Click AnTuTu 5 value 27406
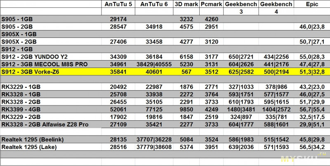The image size is (330, 166). click(118, 42)
